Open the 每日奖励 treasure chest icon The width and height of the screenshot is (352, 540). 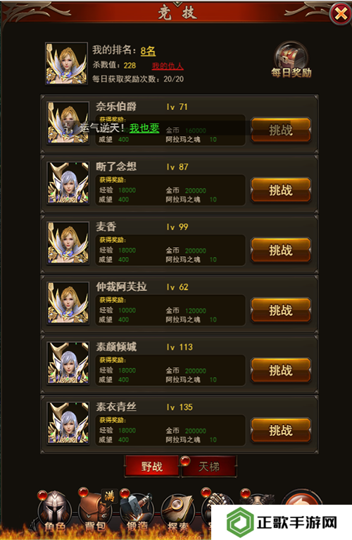tap(291, 60)
